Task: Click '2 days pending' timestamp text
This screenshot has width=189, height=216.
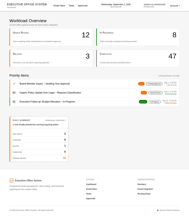Action: coord(170,103)
